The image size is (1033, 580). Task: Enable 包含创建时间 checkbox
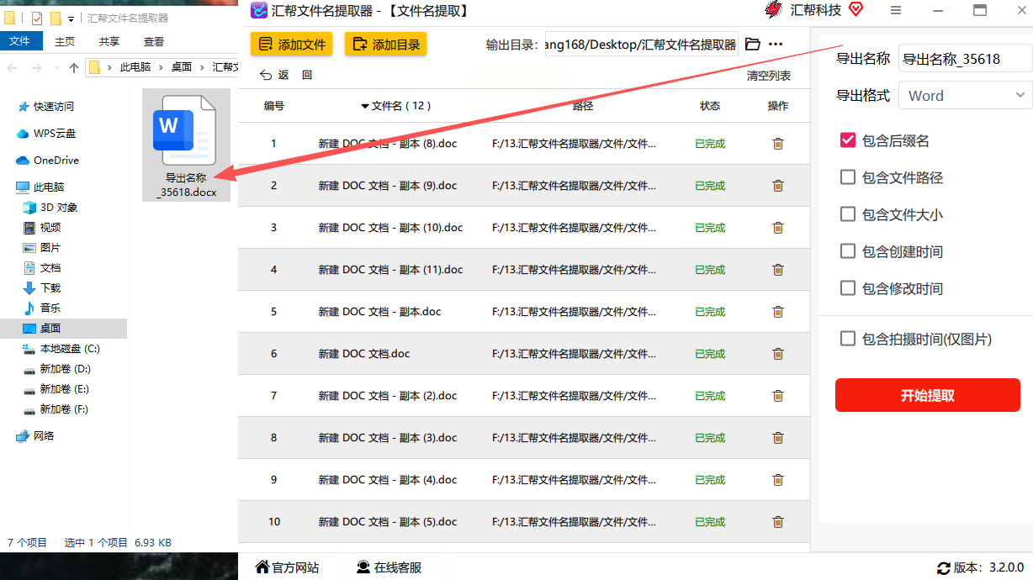pyautogui.click(x=848, y=251)
